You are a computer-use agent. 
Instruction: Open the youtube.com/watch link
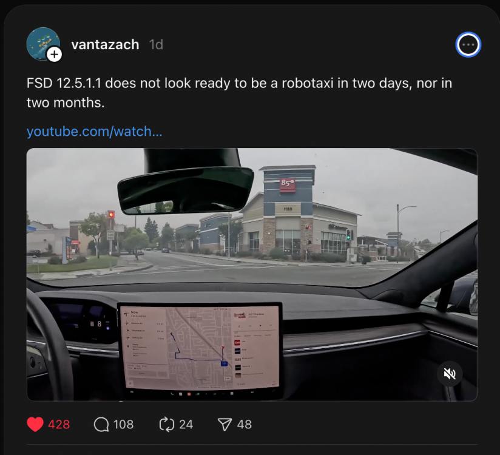point(95,132)
